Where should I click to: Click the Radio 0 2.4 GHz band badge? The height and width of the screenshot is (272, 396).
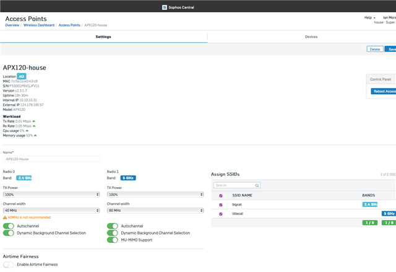point(24,178)
